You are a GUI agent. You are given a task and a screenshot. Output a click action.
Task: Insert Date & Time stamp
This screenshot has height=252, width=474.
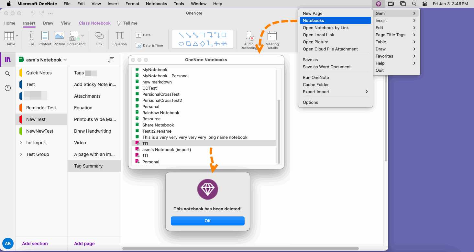pyautogui.click(x=149, y=45)
